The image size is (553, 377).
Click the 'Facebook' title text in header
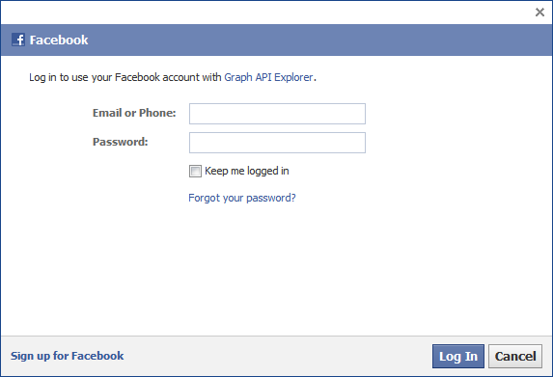click(59, 40)
